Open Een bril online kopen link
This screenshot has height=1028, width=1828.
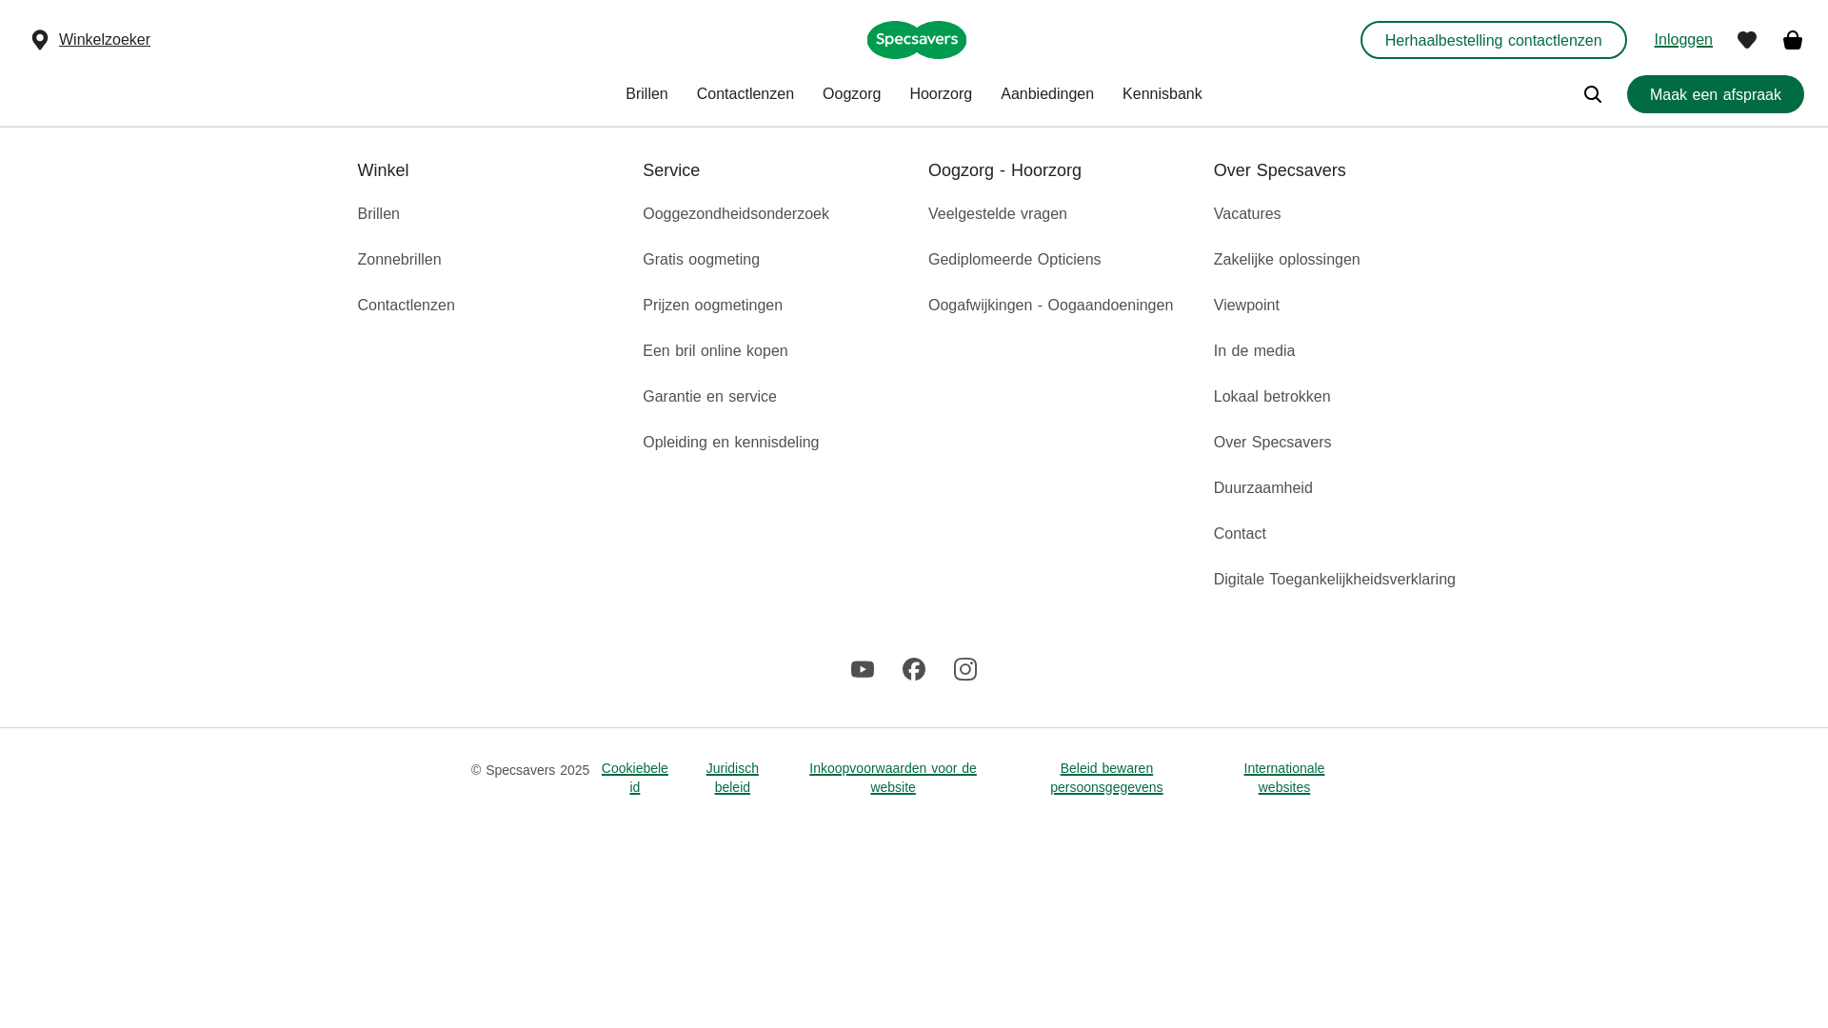[x=716, y=351]
